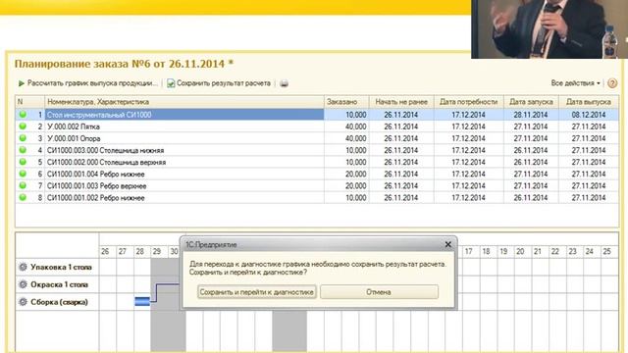Select row 'У.000.001 Опора'
The height and width of the screenshot is (353, 628).
tap(317, 138)
